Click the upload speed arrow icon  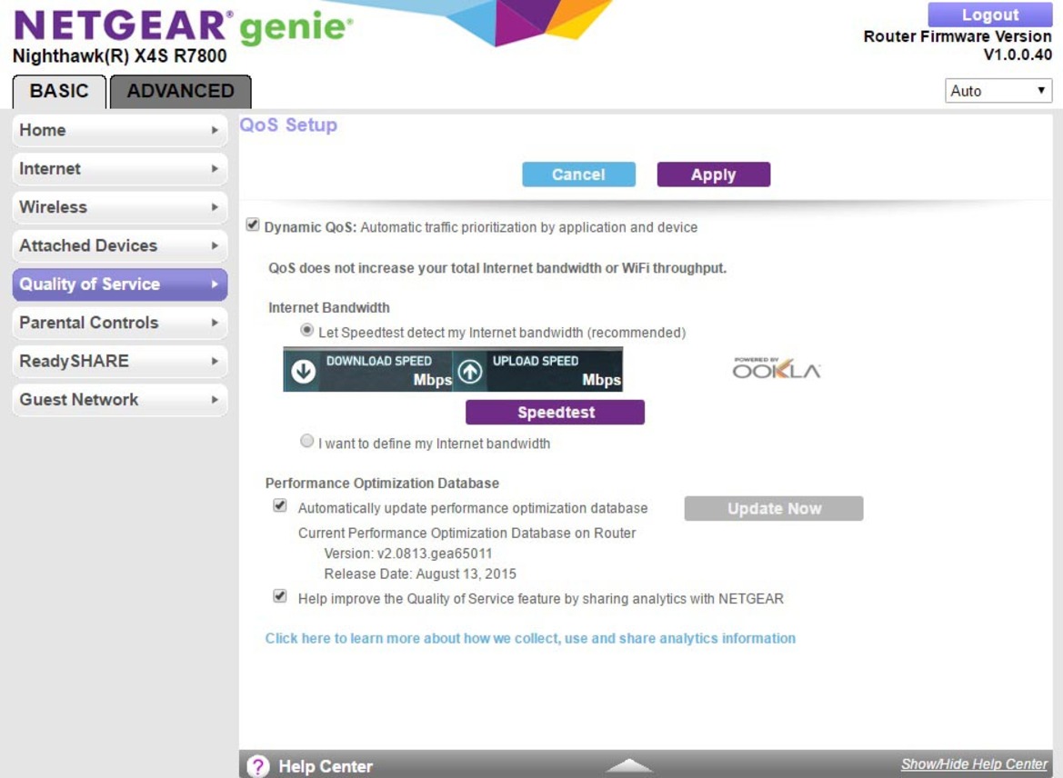[470, 371]
